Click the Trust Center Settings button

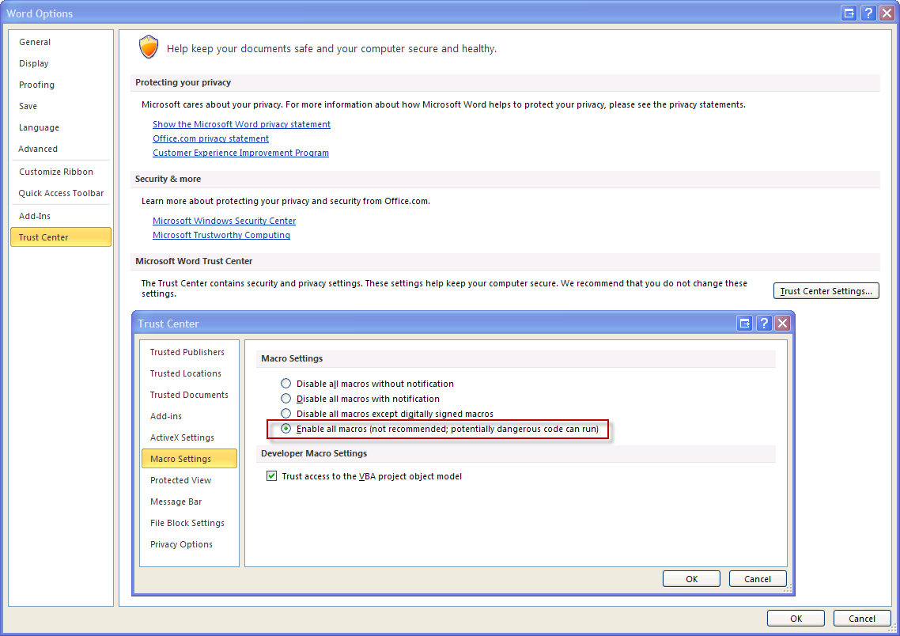pos(826,290)
